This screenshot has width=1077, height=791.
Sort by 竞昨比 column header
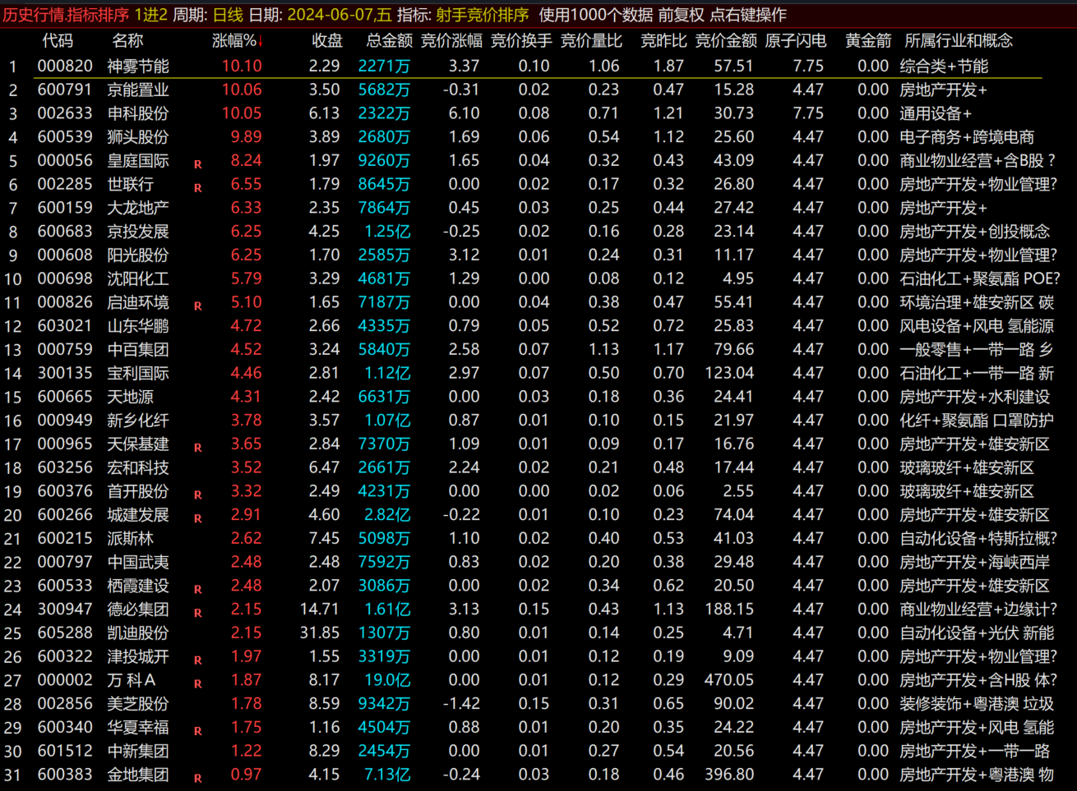(663, 40)
